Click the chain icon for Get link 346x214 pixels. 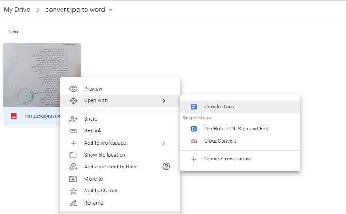click(73, 131)
